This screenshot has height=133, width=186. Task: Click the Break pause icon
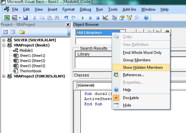[90, 18]
